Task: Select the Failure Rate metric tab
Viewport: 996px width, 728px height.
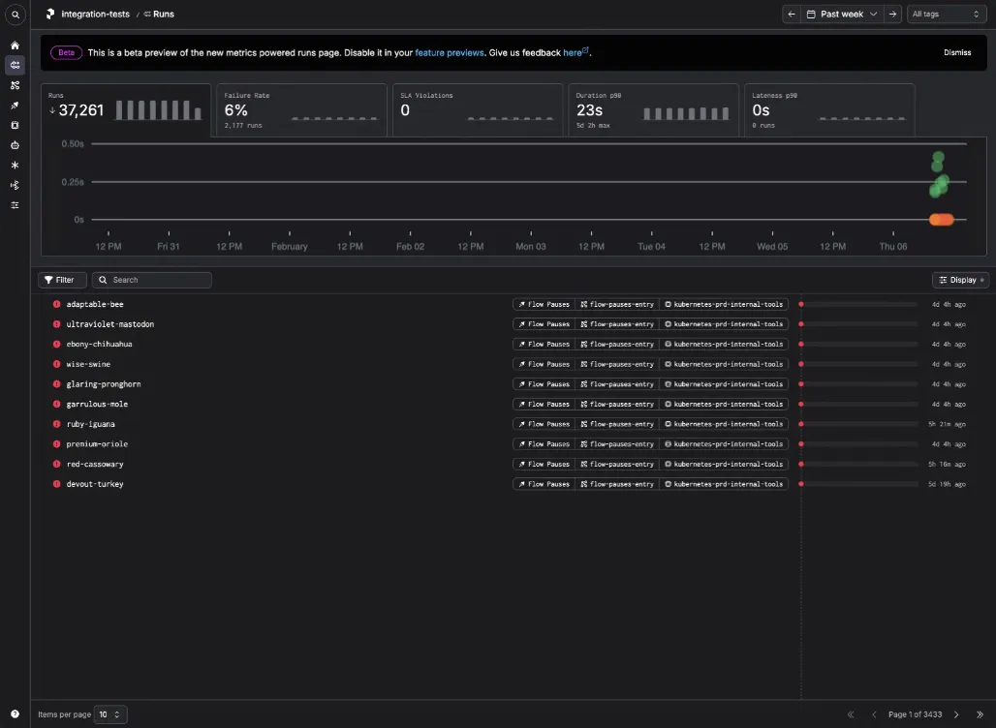Action: [301, 110]
